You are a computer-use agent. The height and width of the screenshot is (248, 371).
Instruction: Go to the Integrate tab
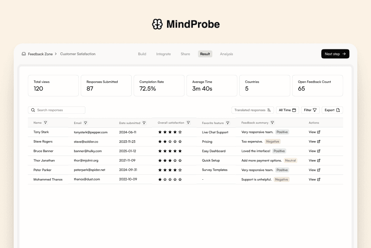163,54
